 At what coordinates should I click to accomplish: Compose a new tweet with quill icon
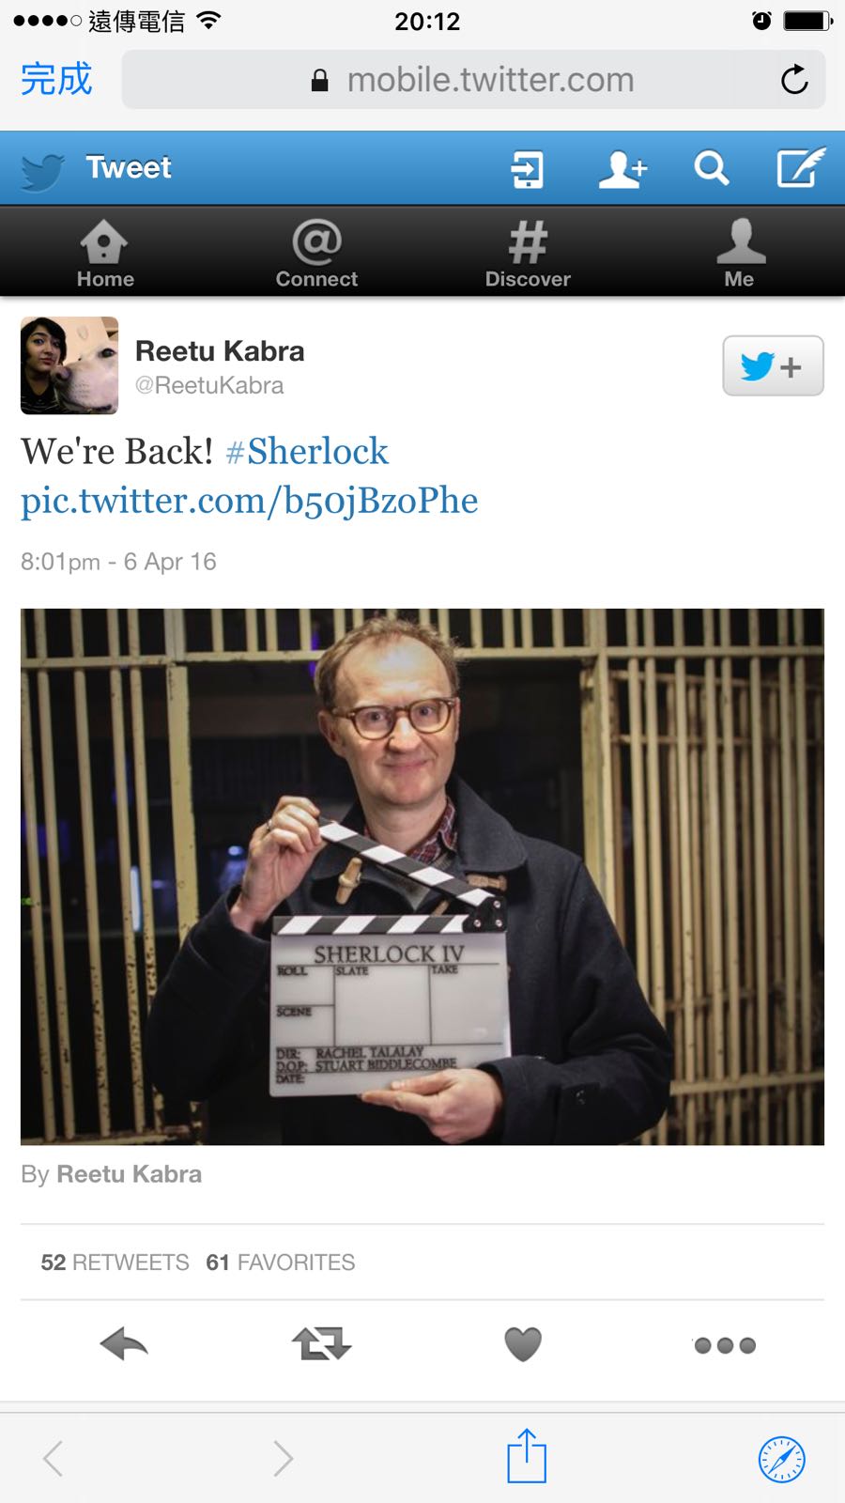[801, 167]
